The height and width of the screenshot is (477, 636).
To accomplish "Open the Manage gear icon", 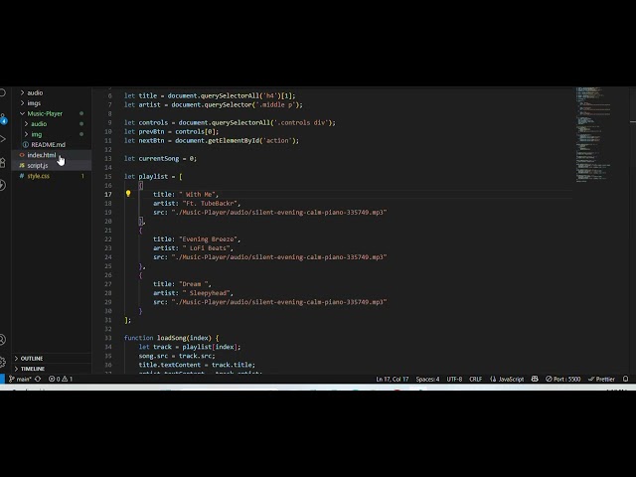I will pyautogui.click(x=3, y=362).
